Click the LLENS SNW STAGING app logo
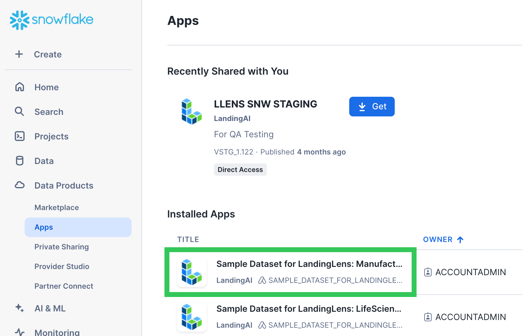 click(192, 111)
